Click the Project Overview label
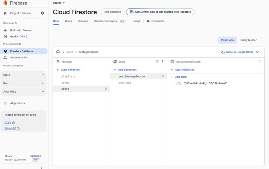 tap(20, 13)
